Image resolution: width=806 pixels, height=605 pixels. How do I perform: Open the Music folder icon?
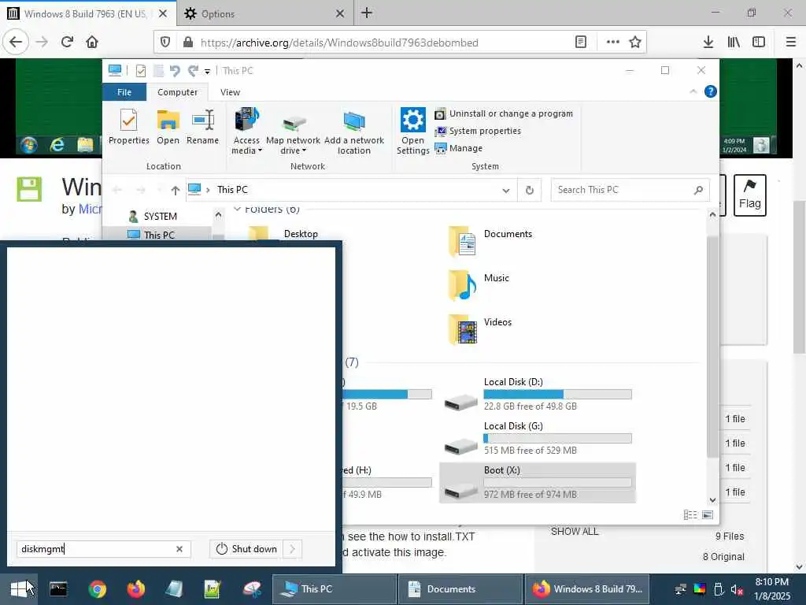click(x=461, y=284)
